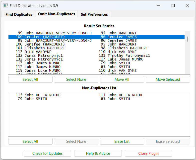Viewport: 196px width, 160px height.
Task: Select the Dick VANDYKE 112 entry
Action: point(38,52)
